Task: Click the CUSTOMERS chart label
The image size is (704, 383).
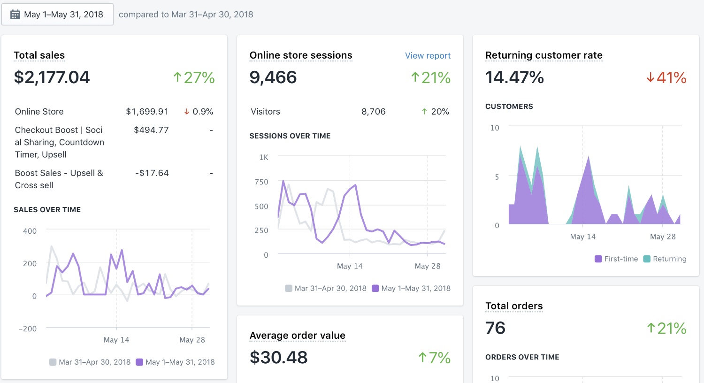Action: [509, 107]
